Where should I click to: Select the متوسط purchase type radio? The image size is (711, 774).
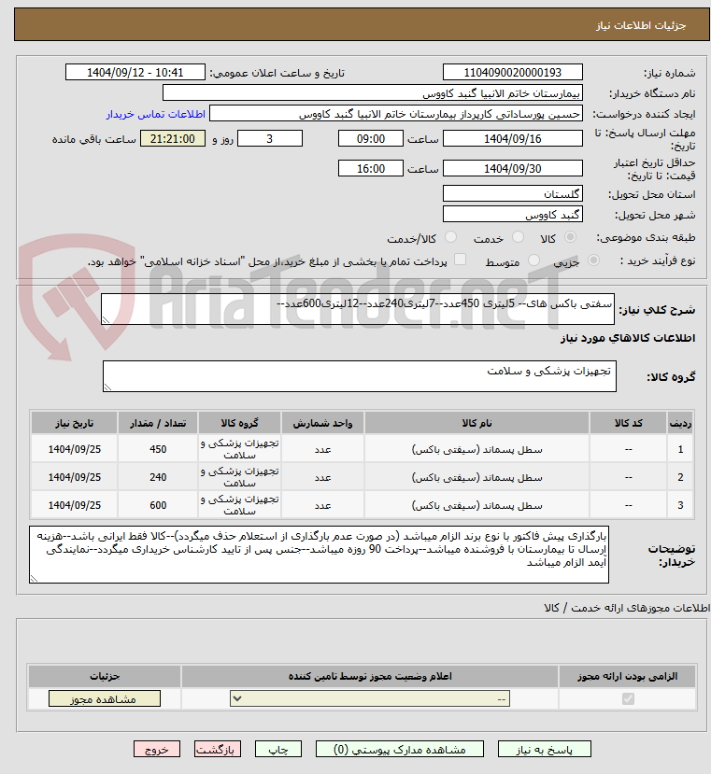coord(533,260)
